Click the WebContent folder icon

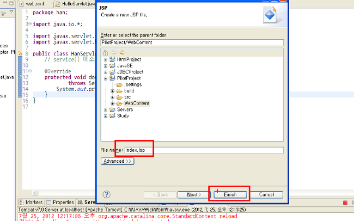[119, 103]
